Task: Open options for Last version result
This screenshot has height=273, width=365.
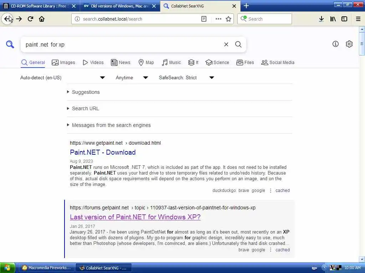Action: [270, 250]
